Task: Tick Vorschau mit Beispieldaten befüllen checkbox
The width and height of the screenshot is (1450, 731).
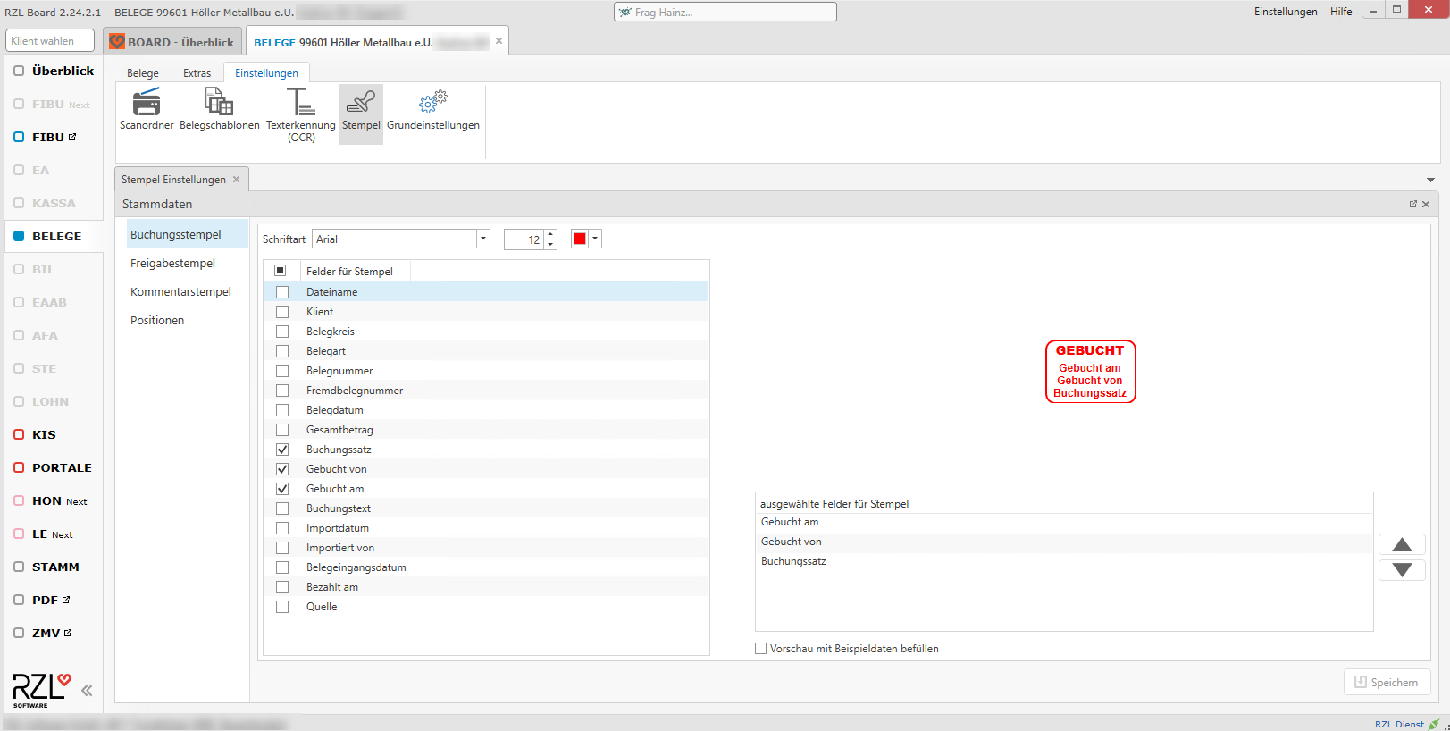Action: pyautogui.click(x=761, y=649)
